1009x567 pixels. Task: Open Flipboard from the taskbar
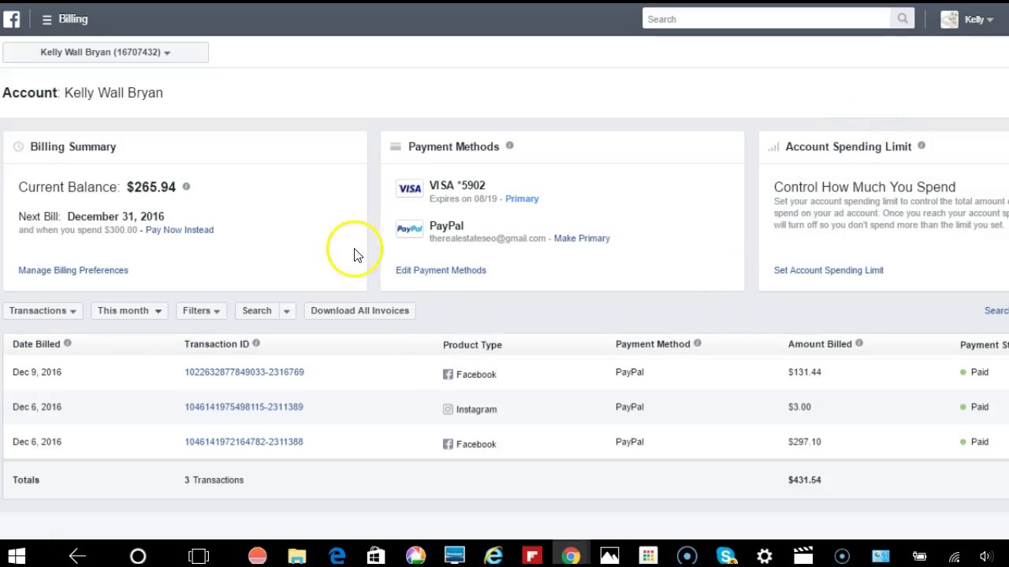pyautogui.click(x=532, y=556)
